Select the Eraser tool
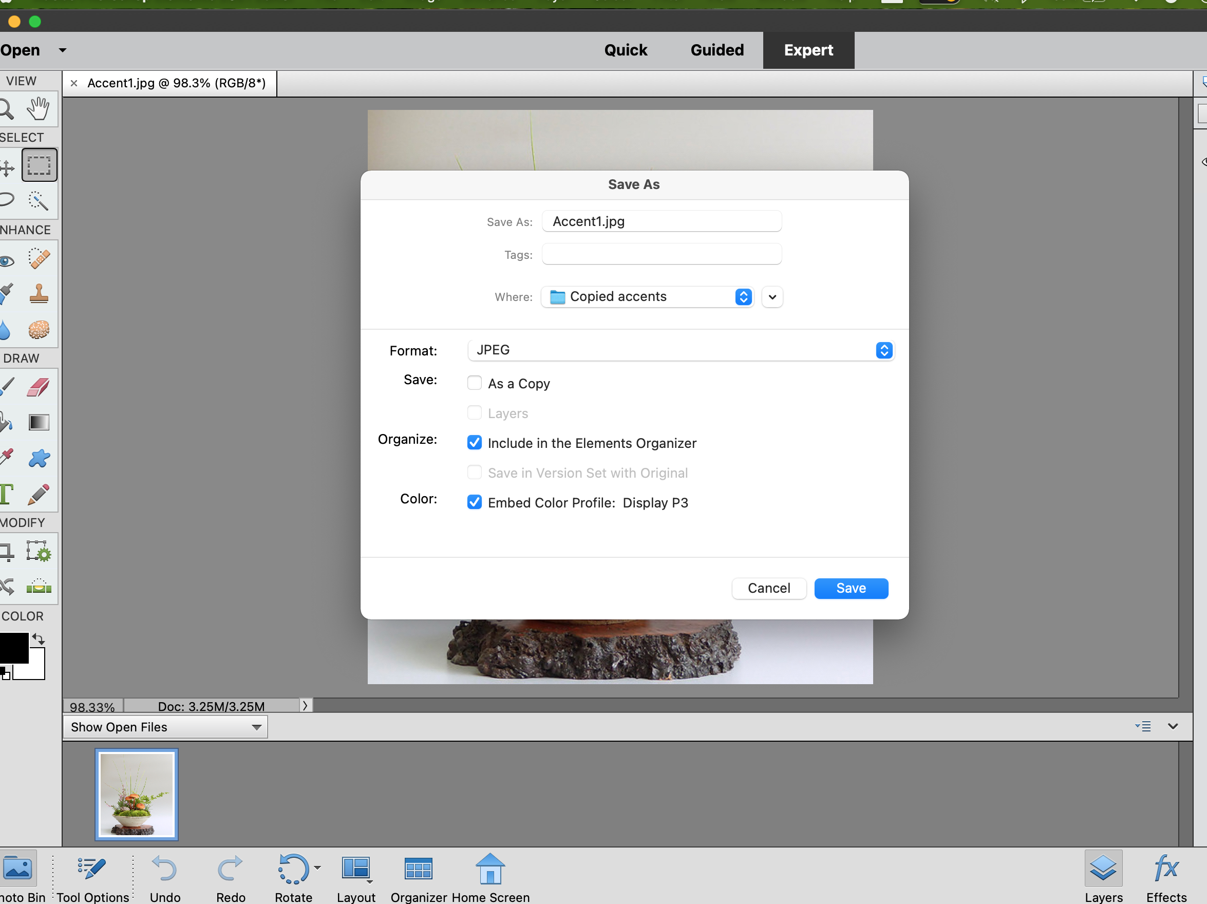 tap(38, 387)
